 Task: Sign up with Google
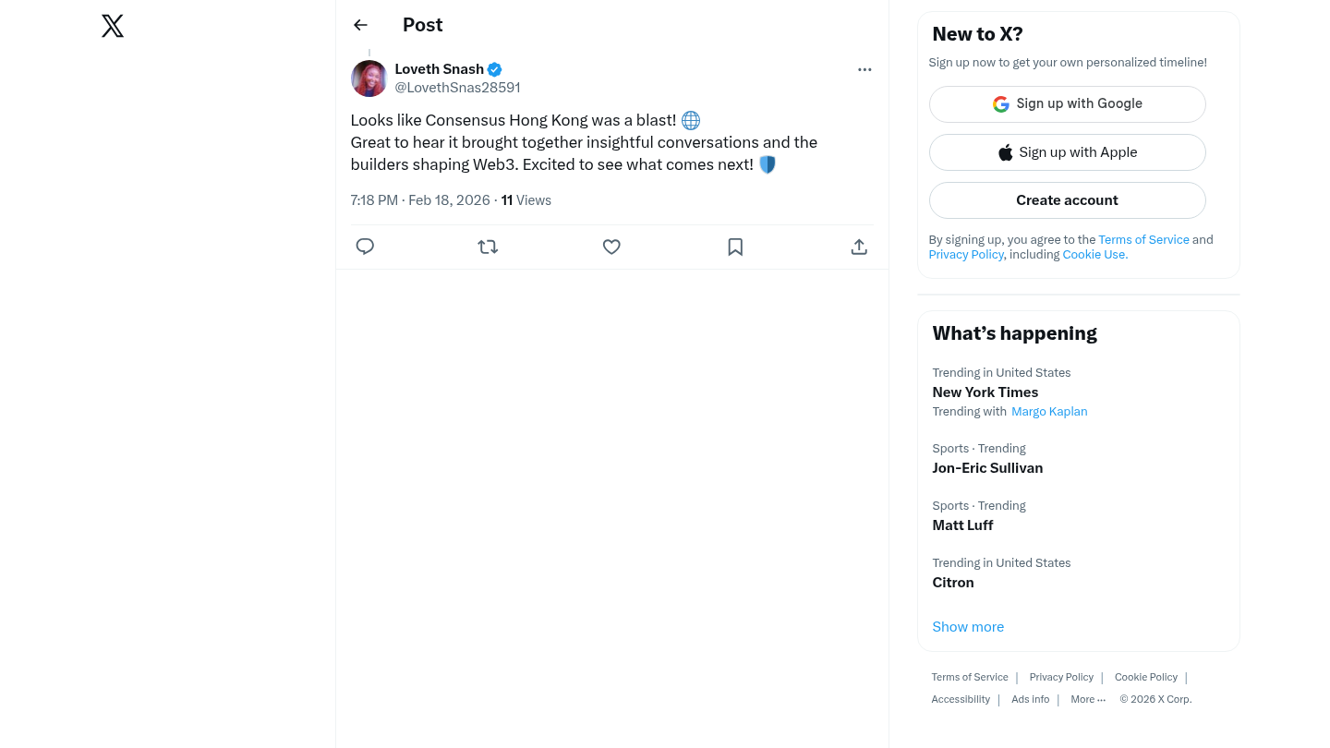1067,104
